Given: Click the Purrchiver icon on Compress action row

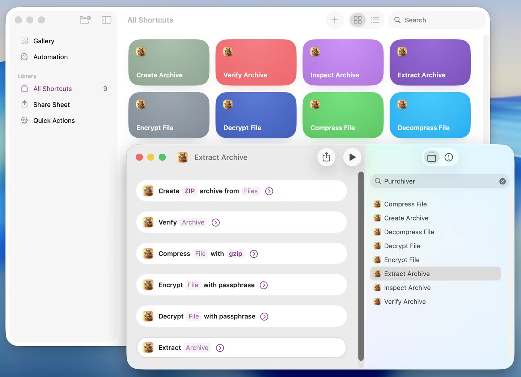Looking at the screenshot, I should click(x=148, y=254).
